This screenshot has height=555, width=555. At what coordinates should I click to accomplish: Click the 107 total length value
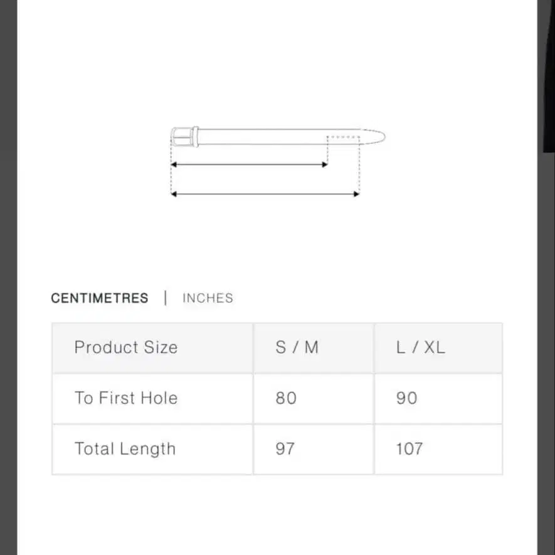(x=409, y=449)
